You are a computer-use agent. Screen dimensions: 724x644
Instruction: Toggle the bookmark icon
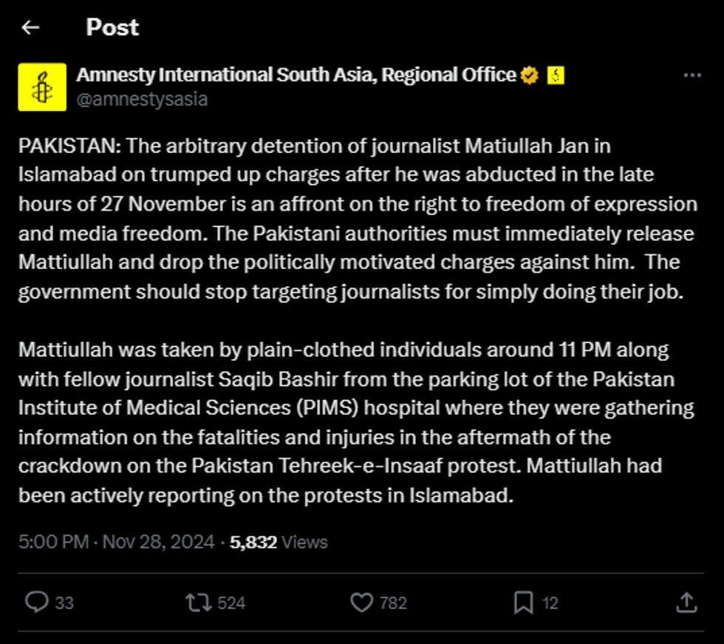[523, 603]
